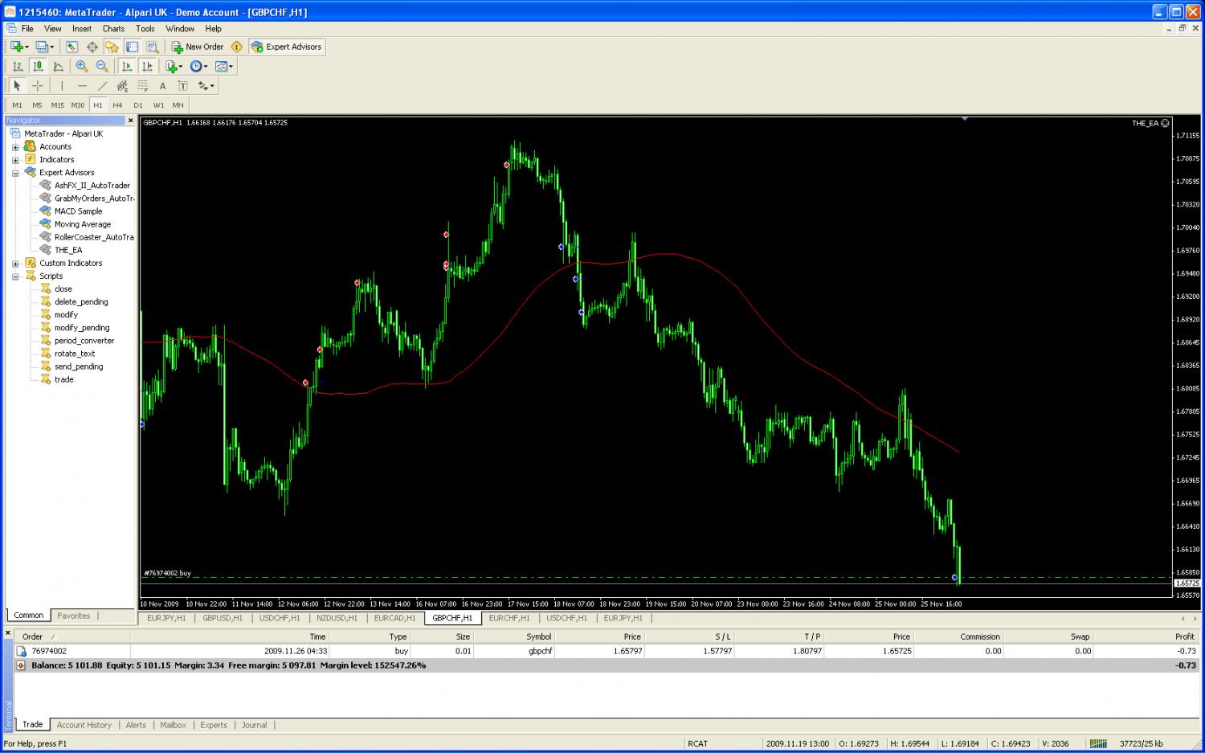
Task: Switch to the Account History tab
Action: tap(84, 725)
